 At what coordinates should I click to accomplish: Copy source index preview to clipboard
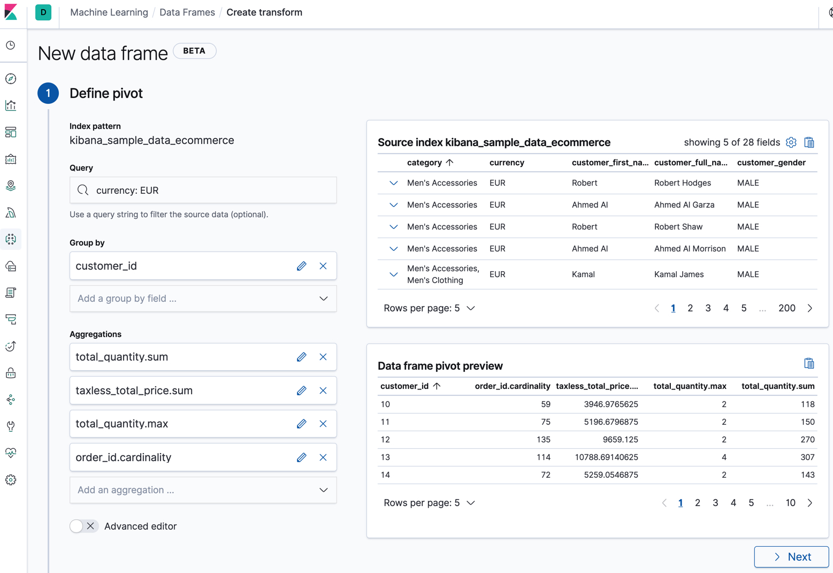click(809, 142)
